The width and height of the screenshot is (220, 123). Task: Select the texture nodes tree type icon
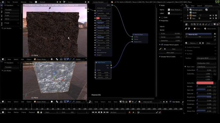pos(126,102)
